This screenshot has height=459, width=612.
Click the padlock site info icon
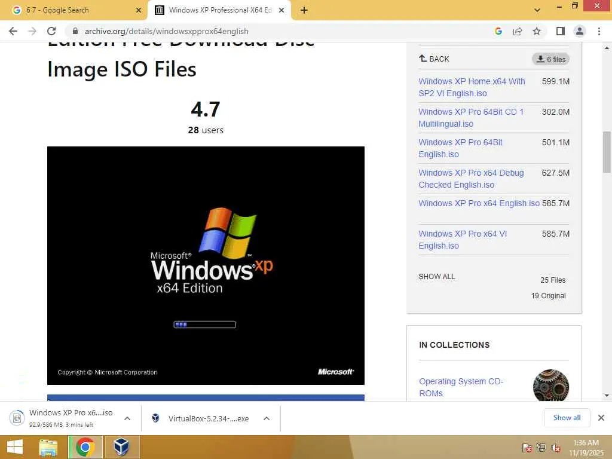point(75,31)
